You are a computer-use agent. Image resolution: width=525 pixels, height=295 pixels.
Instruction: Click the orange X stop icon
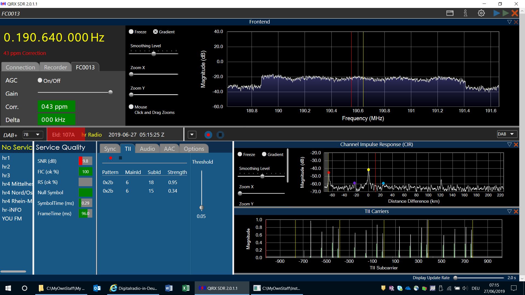515,13
